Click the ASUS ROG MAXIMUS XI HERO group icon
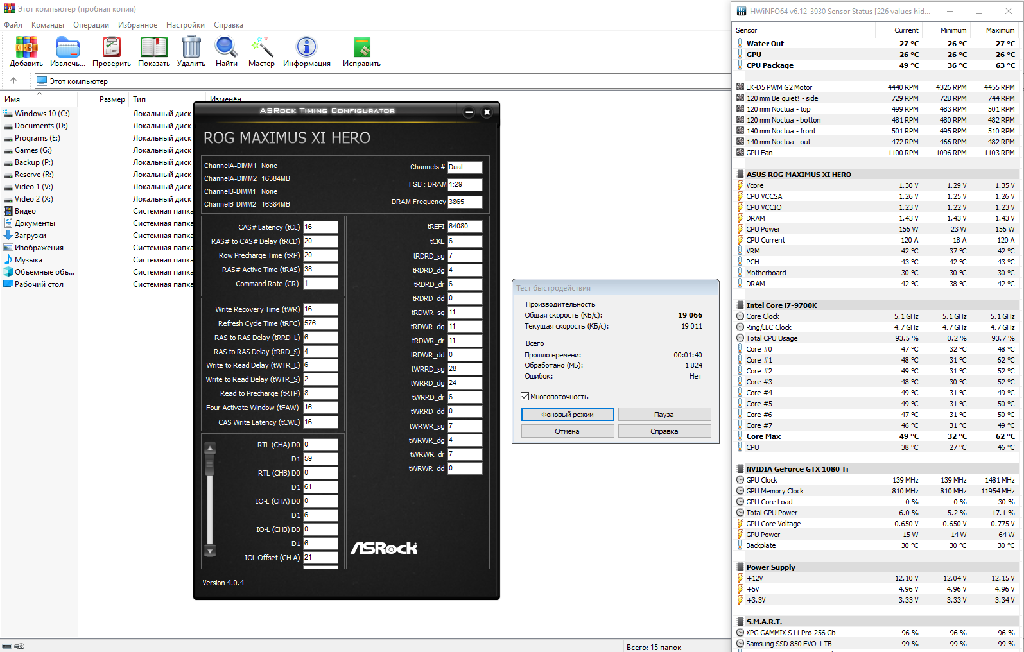The height and width of the screenshot is (652, 1024). [x=740, y=175]
